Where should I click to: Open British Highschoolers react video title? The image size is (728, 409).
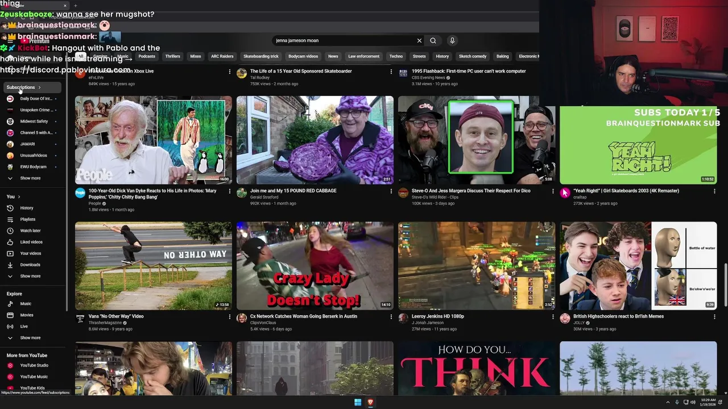pyautogui.click(x=618, y=316)
